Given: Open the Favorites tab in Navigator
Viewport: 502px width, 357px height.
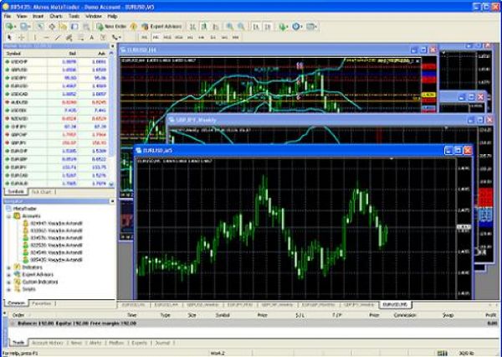Looking at the screenshot, I should coord(42,303).
